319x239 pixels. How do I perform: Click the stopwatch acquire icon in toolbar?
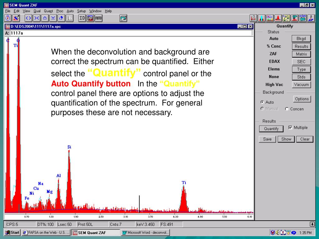8,18
